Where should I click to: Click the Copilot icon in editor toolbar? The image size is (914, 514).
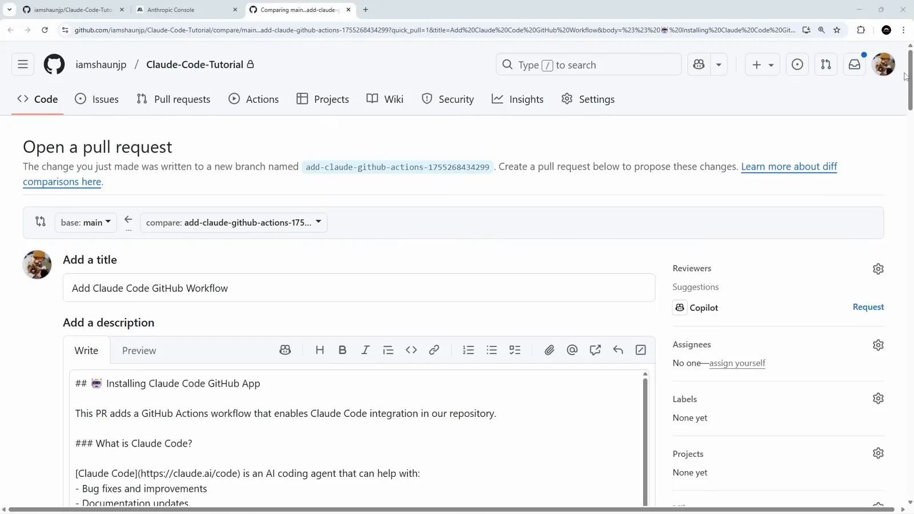pyautogui.click(x=285, y=350)
